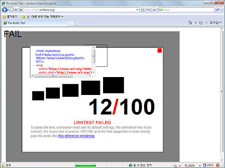The image size is (225, 168).
Task: Click the XML frame horizontal scroll thumb
Action: 53,76
